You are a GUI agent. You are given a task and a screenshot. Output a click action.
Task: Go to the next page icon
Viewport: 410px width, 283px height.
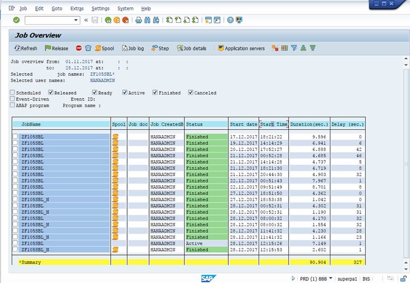(187, 20)
